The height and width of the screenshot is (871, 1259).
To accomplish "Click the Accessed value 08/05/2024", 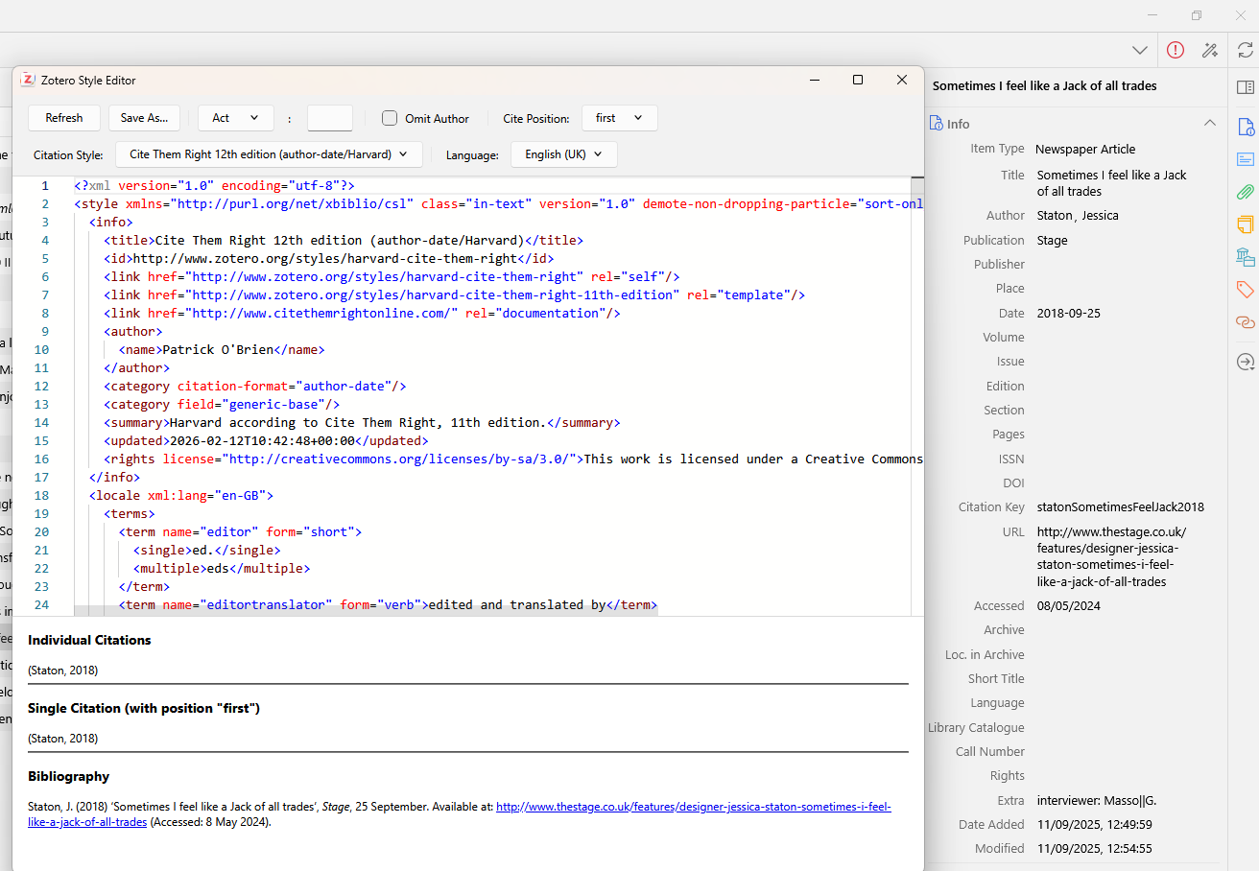I will coord(1069,606).
